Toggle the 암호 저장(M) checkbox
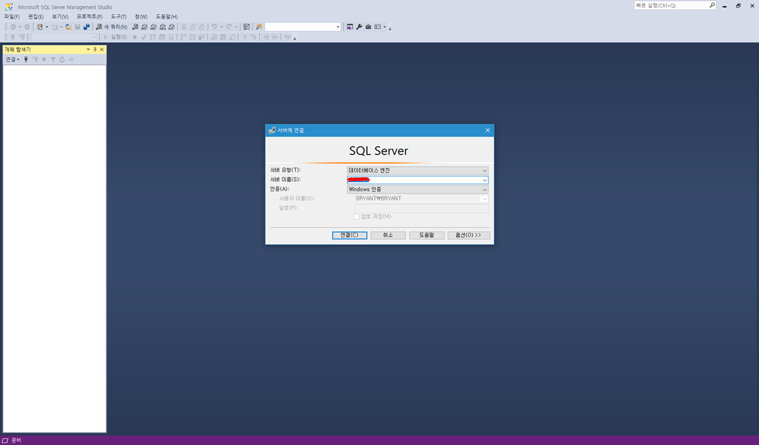The height and width of the screenshot is (445, 759). tap(356, 217)
